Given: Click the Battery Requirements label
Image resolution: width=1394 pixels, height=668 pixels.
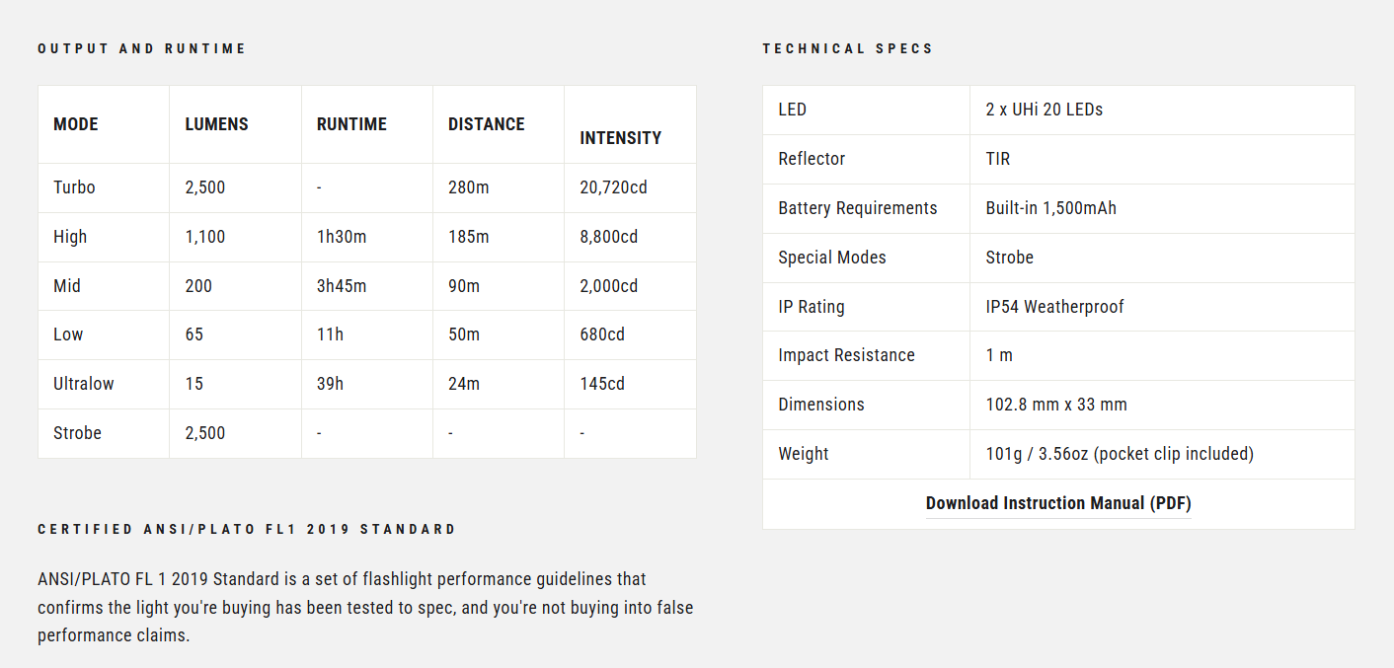Looking at the screenshot, I should [x=858, y=208].
